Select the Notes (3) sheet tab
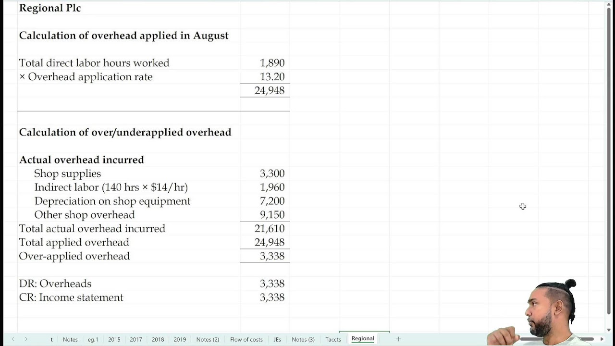This screenshot has width=615, height=346. pos(303,339)
